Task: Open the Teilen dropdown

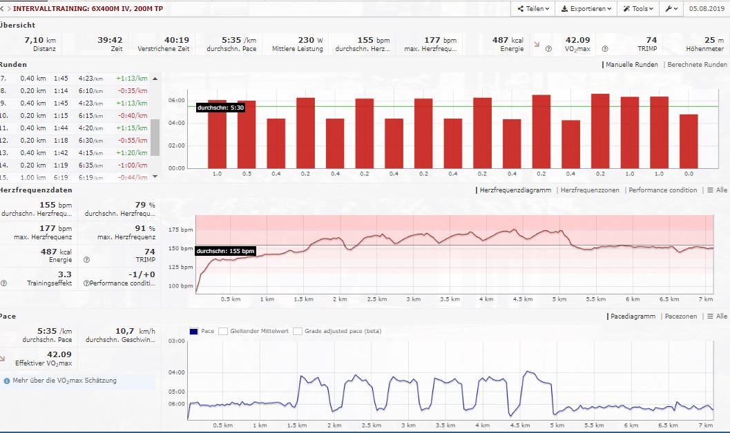Action: pos(534,9)
